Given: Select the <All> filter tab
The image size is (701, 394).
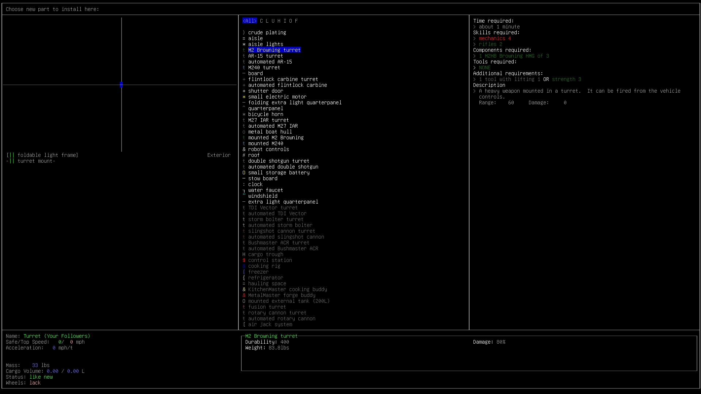Looking at the screenshot, I should click(249, 21).
